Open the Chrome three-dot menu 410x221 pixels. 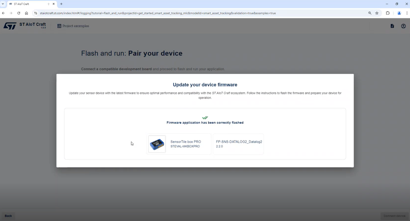(x=407, y=13)
